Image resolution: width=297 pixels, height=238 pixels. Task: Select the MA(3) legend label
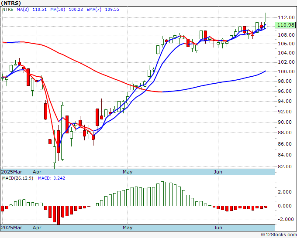click(x=23, y=10)
